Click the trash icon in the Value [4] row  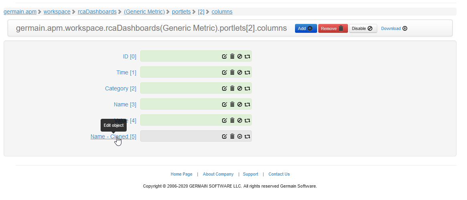tap(232, 120)
